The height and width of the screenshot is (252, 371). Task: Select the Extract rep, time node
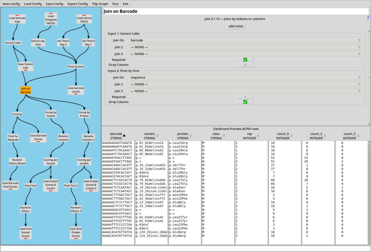tap(38, 43)
